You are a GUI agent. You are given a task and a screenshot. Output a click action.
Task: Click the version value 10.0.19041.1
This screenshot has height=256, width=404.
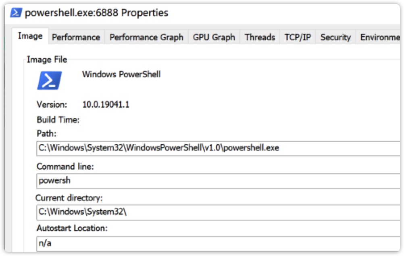click(106, 105)
